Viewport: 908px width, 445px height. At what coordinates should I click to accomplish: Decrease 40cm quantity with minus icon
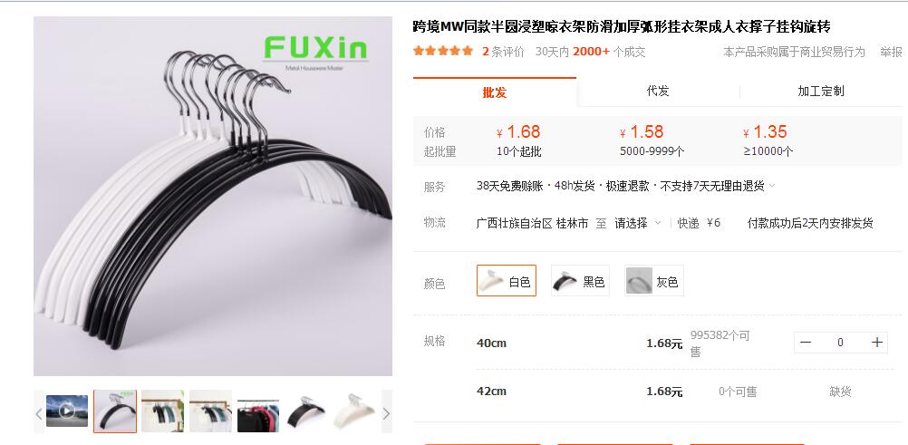pos(805,343)
